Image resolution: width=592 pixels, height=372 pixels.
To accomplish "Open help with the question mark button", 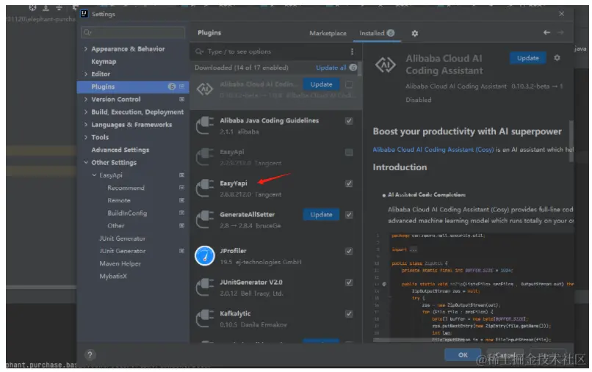I will point(90,354).
